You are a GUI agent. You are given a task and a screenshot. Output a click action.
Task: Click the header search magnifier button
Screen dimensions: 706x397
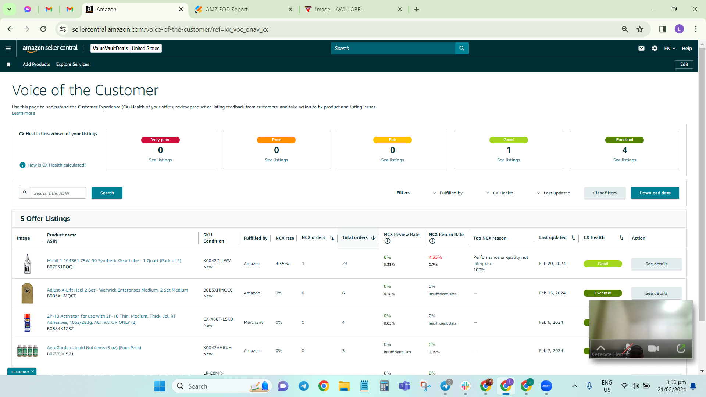click(462, 48)
